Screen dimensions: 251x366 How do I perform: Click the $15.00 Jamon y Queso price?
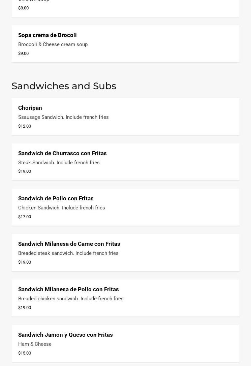[x=25, y=353]
